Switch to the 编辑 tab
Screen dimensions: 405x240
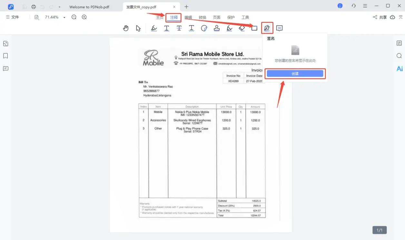point(188,17)
